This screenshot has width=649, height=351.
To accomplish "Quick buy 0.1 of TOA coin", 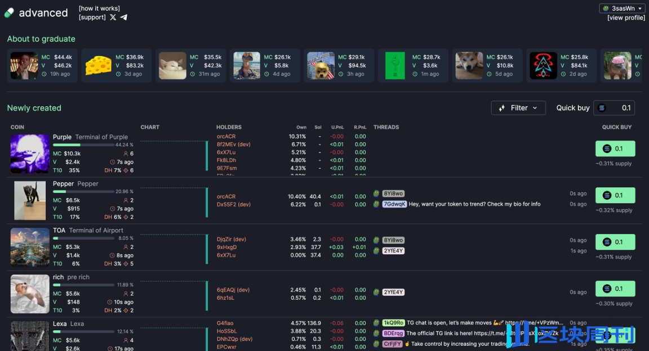I will (615, 242).
